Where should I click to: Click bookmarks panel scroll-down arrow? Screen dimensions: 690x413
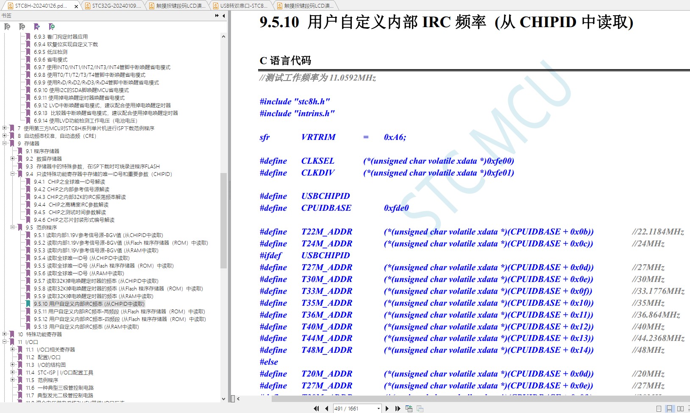[x=223, y=399]
